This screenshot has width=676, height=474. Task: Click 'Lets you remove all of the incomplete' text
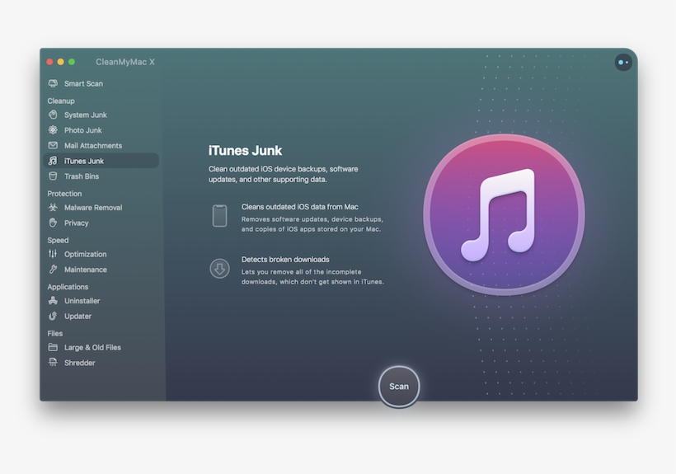tap(312, 277)
